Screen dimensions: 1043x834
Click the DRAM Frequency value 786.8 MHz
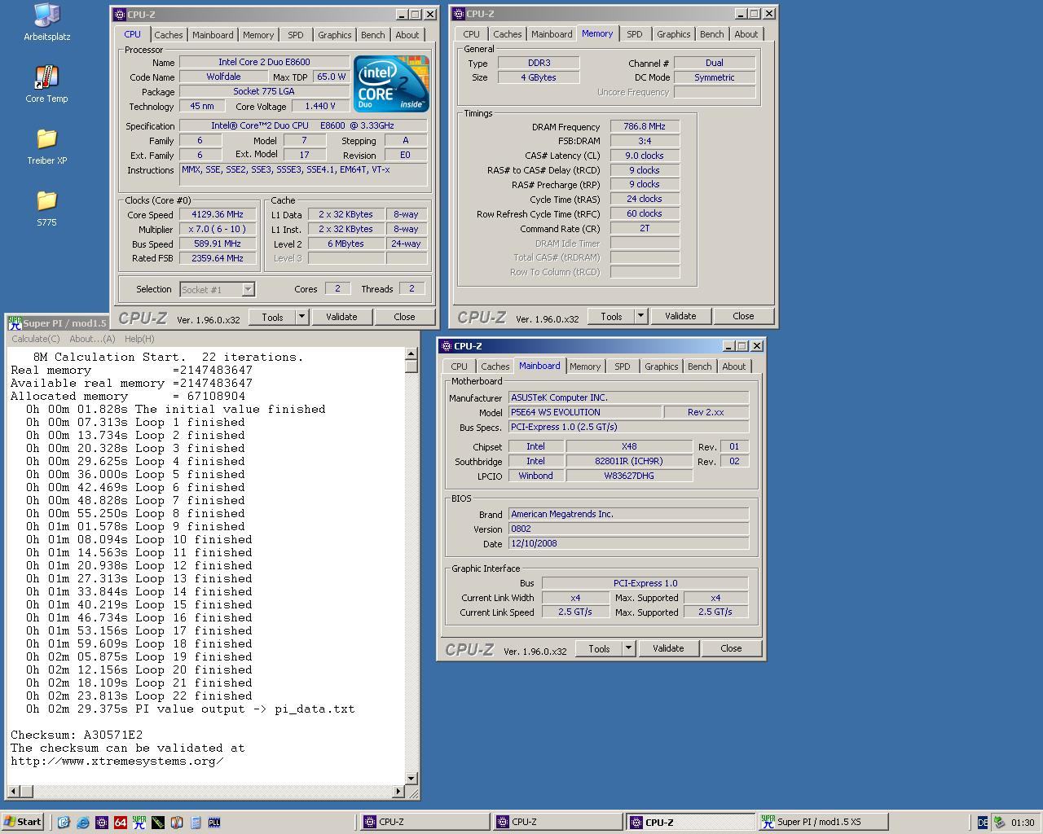[645, 127]
